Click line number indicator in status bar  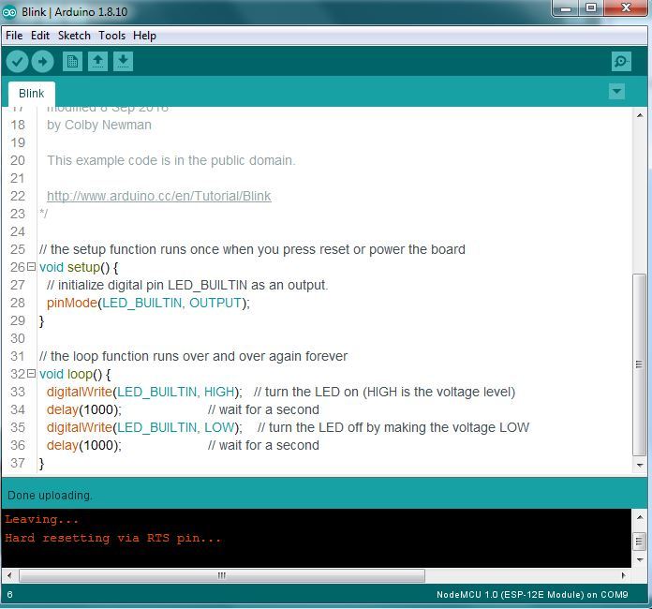(10, 594)
